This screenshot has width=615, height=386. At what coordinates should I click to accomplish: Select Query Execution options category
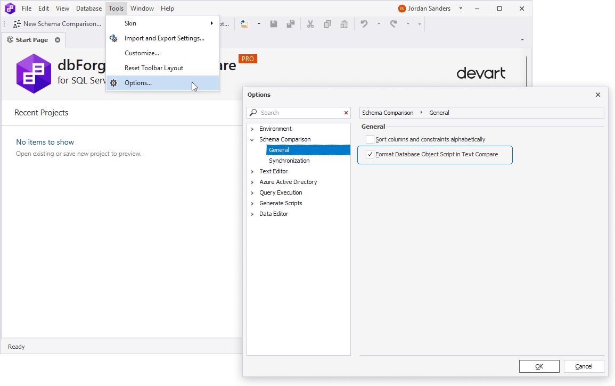[281, 192]
